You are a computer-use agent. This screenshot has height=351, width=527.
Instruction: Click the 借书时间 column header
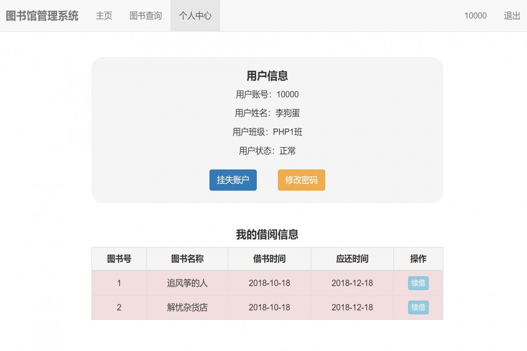pos(268,259)
